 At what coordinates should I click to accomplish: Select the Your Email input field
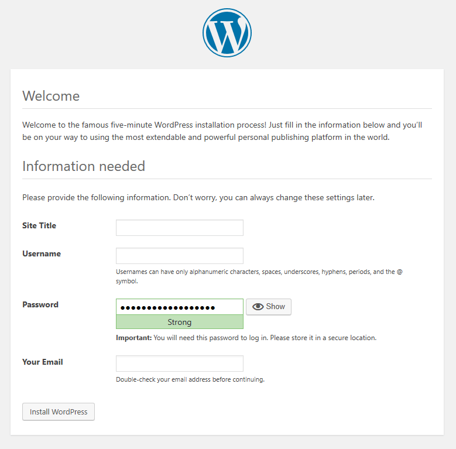coord(180,364)
